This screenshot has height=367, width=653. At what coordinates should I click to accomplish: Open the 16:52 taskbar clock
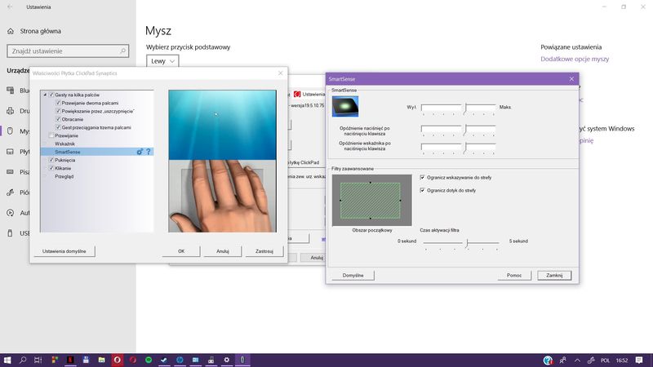(622, 360)
